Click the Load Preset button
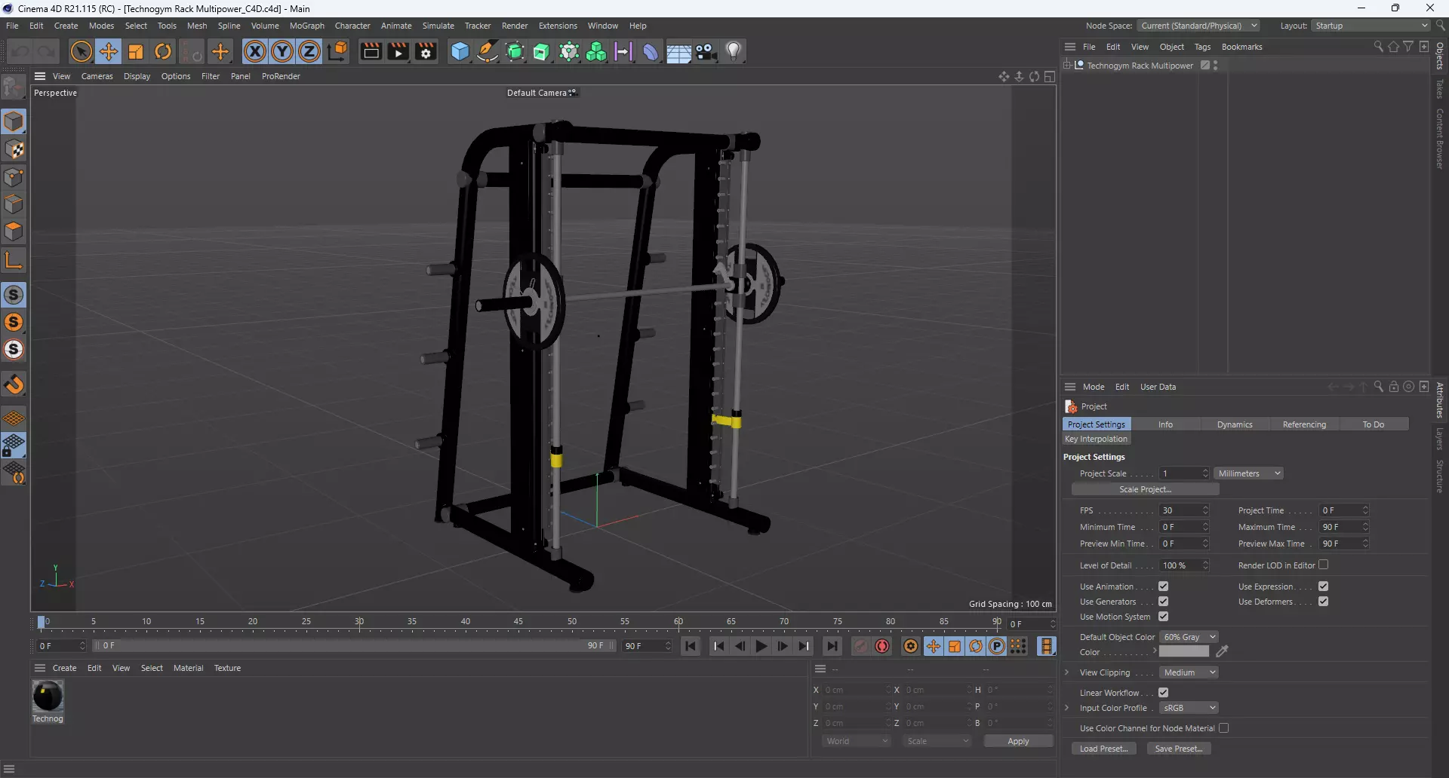This screenshot has height=778, width=1449. (1103, 749)
